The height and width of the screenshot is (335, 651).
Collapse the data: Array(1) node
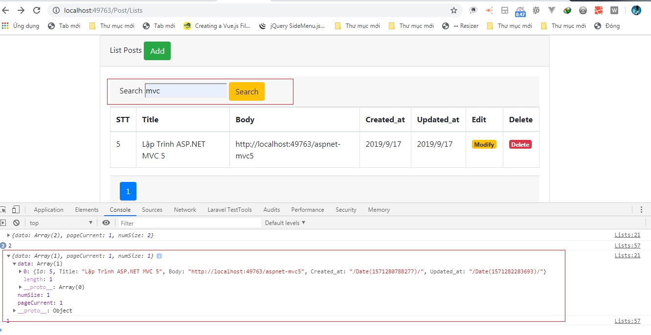coord(15,264)
